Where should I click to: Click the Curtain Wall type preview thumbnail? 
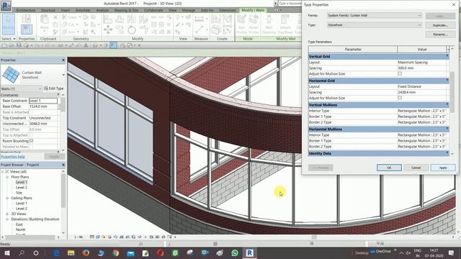(x=11, y=75)
